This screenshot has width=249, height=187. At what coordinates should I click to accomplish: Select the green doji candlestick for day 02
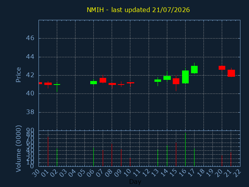coord(57,87)
